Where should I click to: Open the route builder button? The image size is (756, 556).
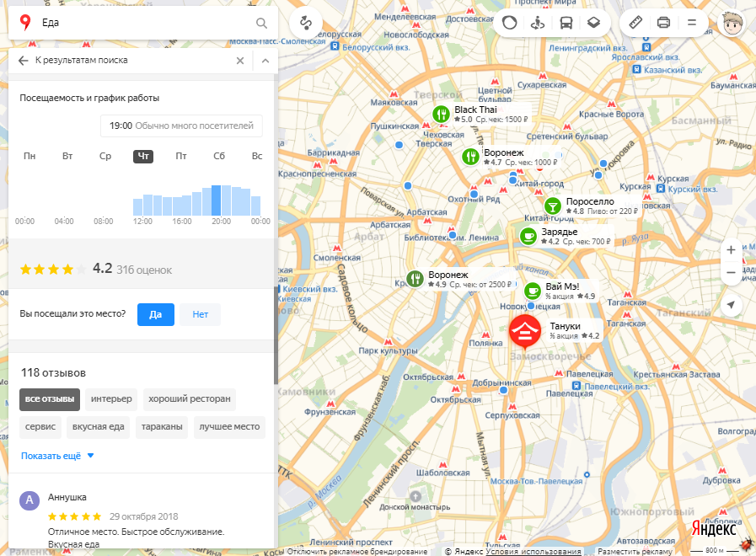click(306, 23)
